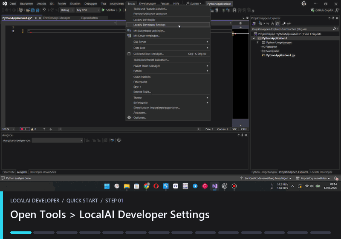The width and height of the screenshot is (341, 239).
Task: Collapse the PythonApplication1 project node
Action: (x=254, y=38)
